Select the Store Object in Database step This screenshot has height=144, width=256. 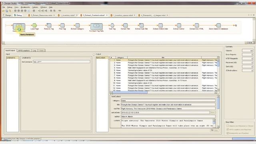pyautogui.click(x=218, y=25)
